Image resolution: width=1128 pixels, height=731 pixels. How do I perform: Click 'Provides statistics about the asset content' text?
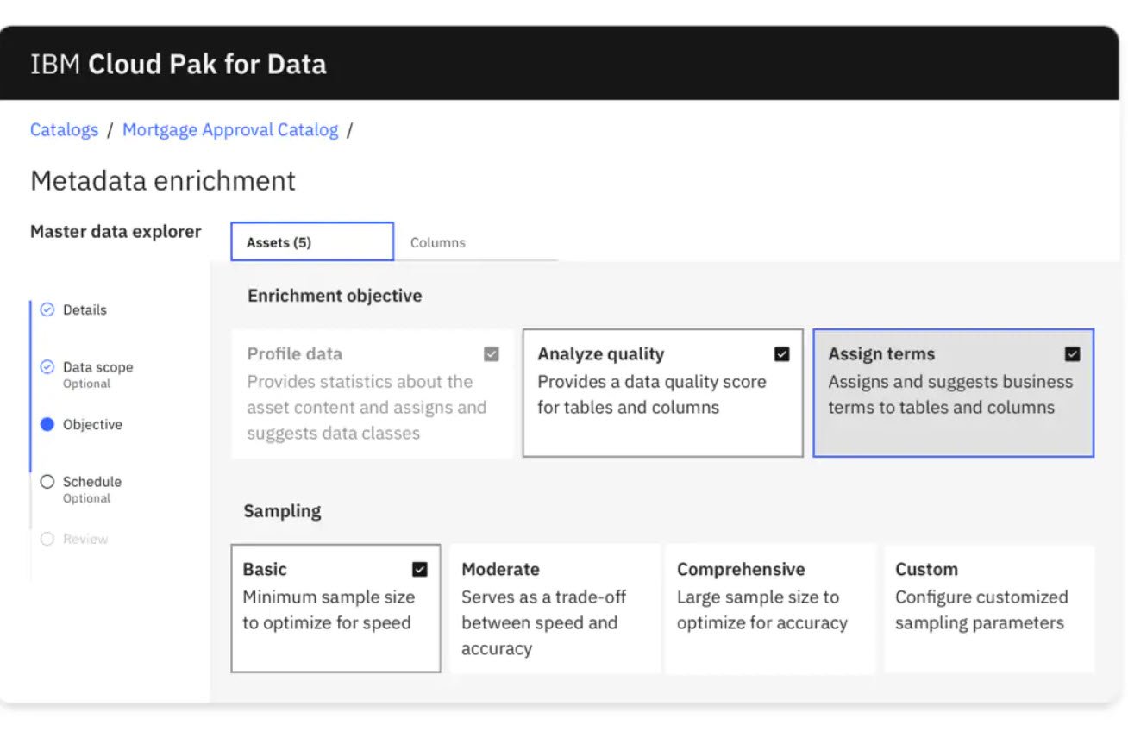point(367,408)
